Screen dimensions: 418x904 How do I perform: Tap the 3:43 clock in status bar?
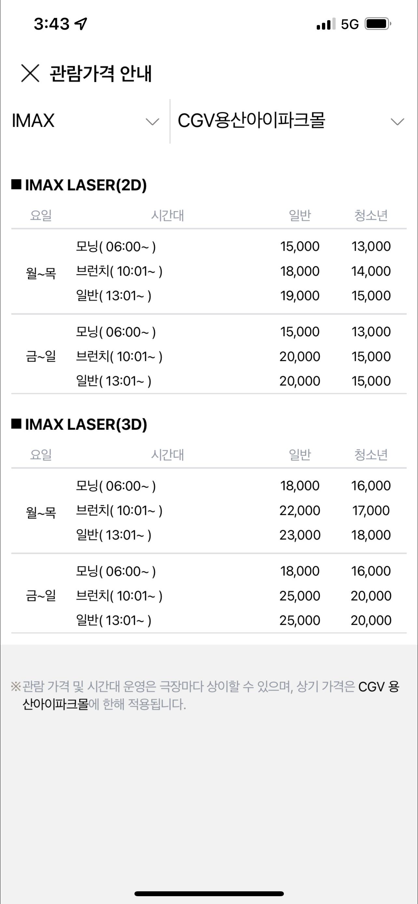click(51, 24)
